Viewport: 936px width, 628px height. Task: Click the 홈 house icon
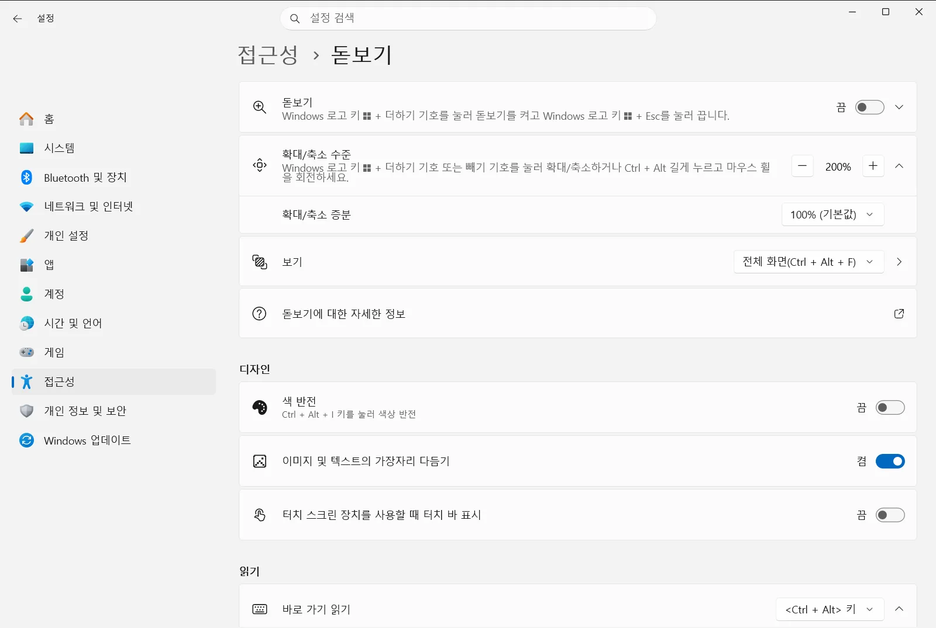(x=27, y=119)
